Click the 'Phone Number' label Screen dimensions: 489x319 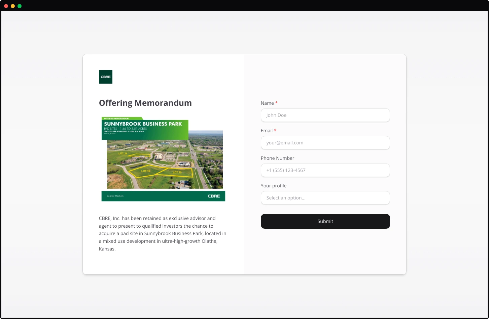pos(277,158)
